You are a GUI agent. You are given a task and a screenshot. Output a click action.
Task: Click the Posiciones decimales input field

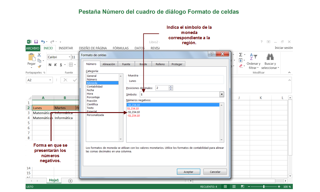(x=162, y=88)
